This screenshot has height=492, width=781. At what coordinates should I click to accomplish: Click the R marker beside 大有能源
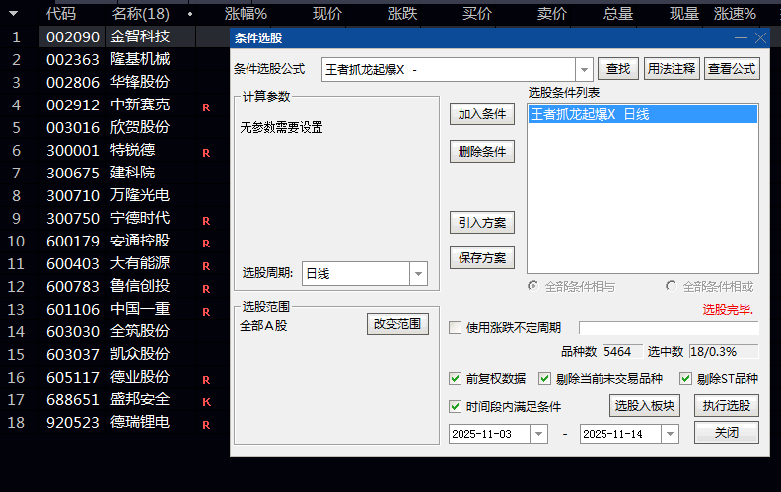click(x=206, y=266)
